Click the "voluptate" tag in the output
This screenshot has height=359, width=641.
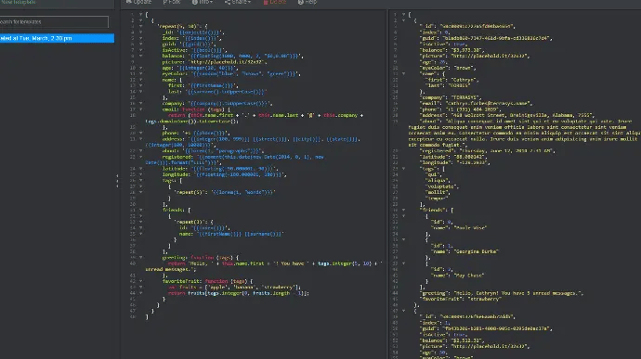(442, 186)
